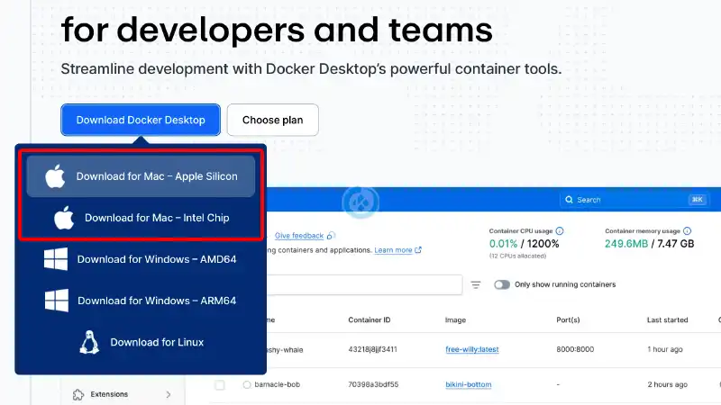721x405 pixels.
Task: Click the Container CPU usage info icon
Action: pos(560,231)
